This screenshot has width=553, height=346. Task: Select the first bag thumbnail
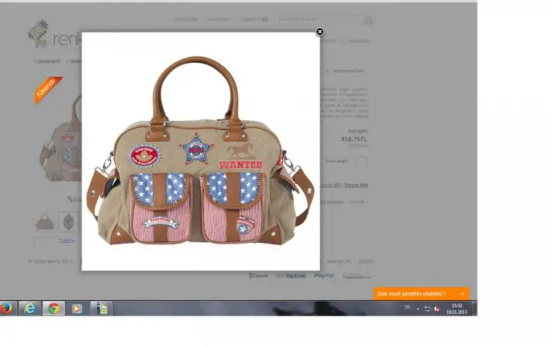[45, 222]
